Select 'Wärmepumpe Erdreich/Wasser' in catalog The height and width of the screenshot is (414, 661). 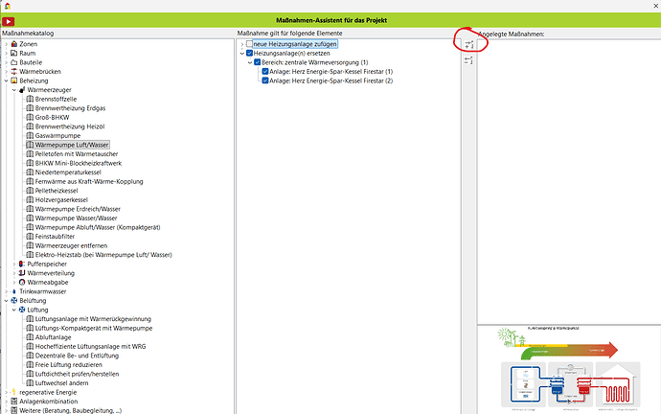[78, 208]
